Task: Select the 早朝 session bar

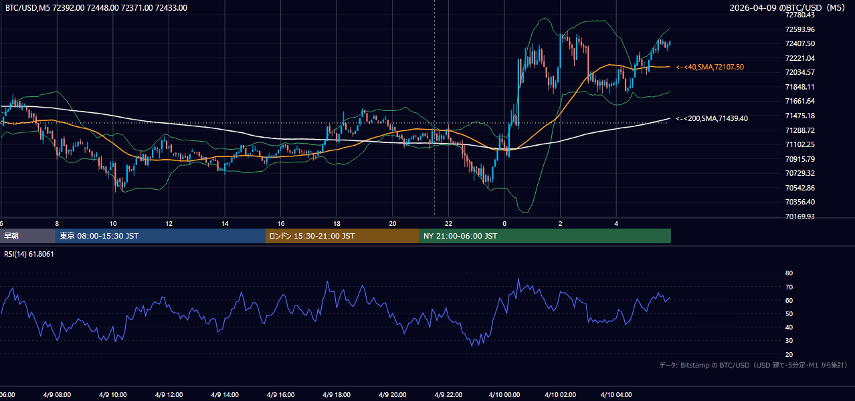Action: point(27,236)
